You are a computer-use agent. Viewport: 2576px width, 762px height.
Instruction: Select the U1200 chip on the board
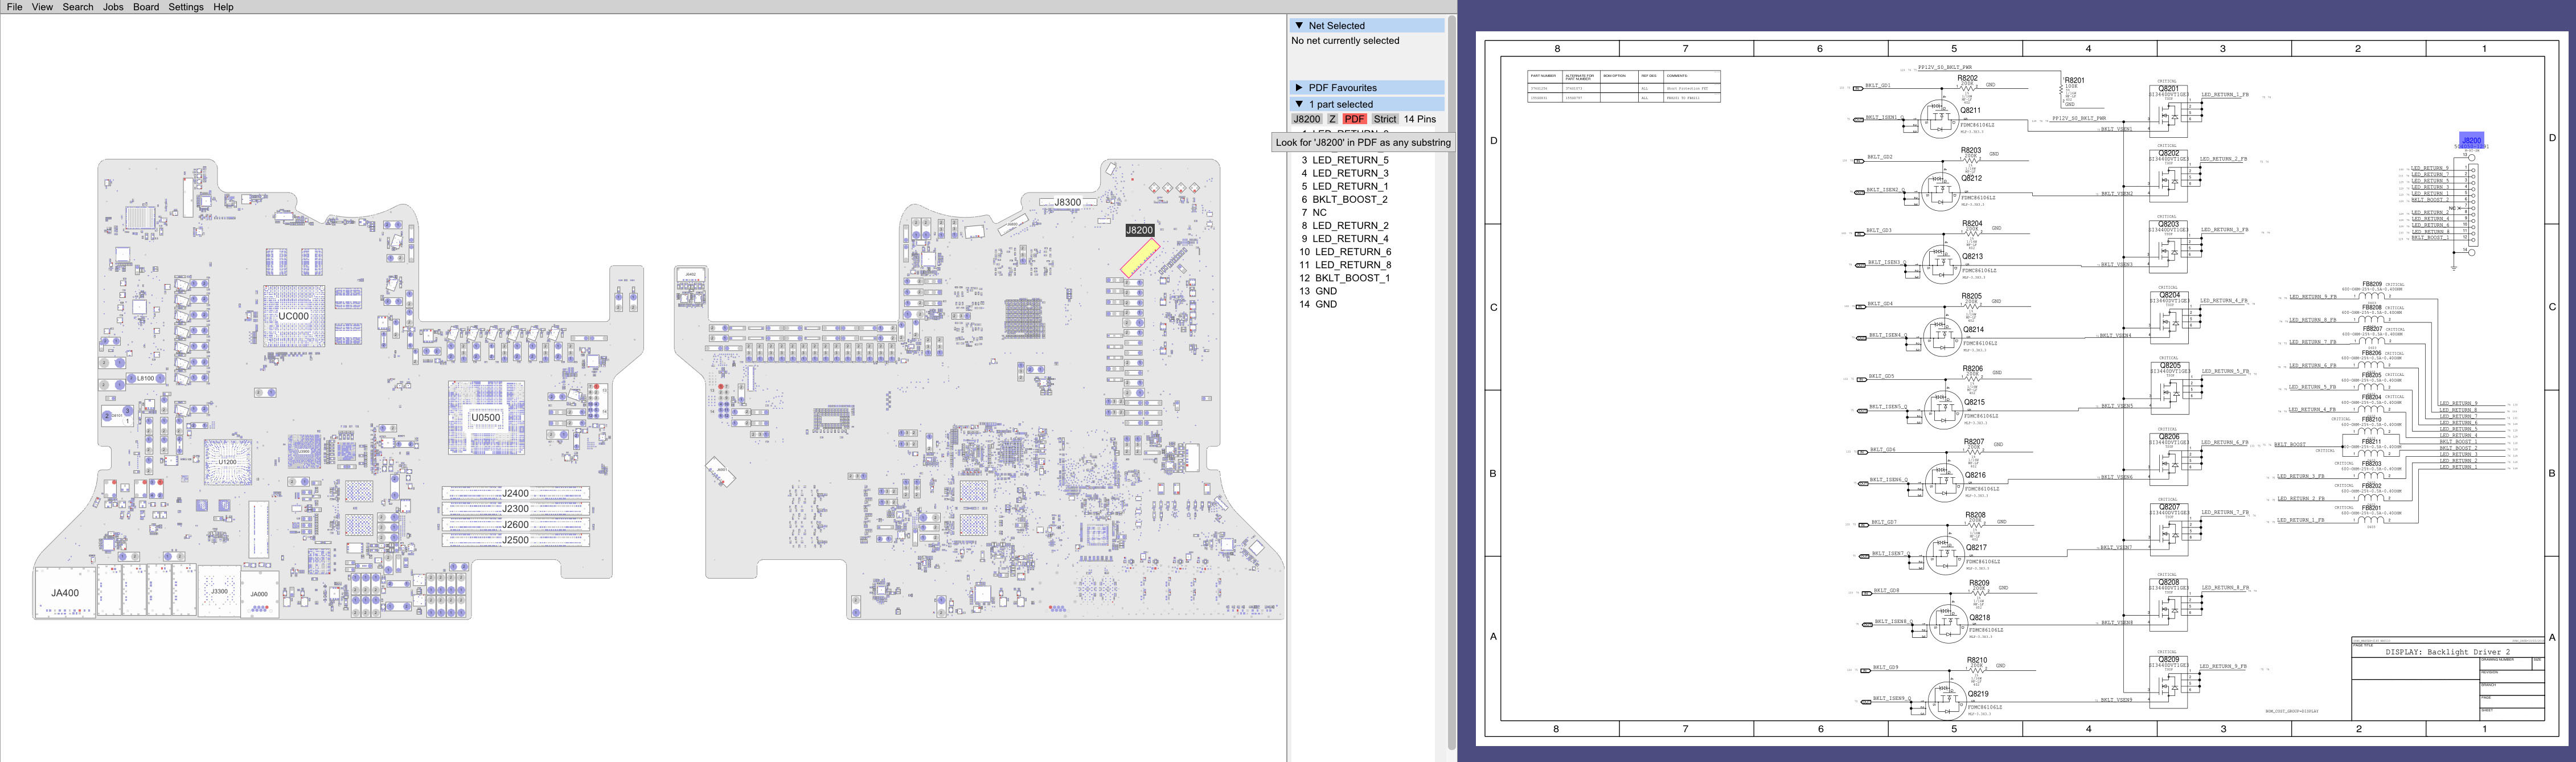coord(228,462)
